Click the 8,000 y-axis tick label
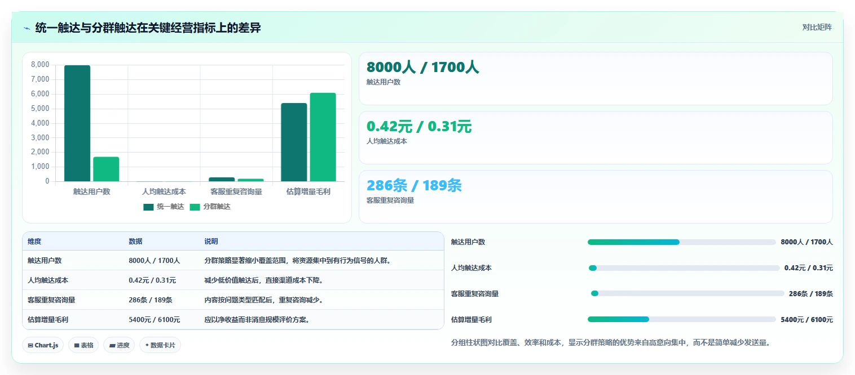855x375 pixels. coord(40,65)
